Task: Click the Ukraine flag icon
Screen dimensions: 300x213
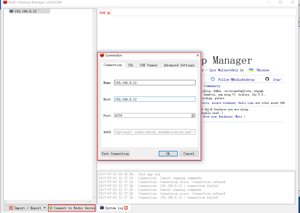Action: pyautogui.click(x=251, y=70)
